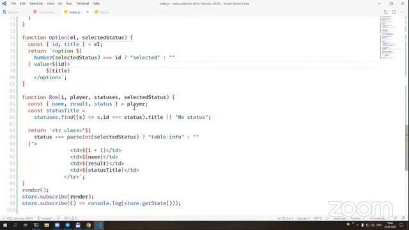Open the File menu
Viewport: 409px width, 230px height.
point(13,4)
